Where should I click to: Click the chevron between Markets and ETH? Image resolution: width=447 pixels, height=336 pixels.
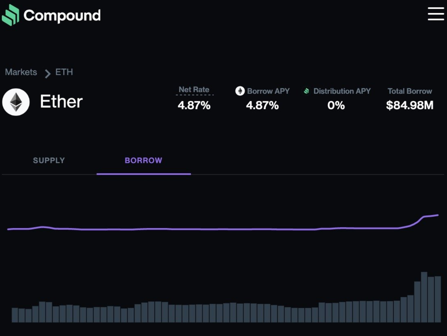[x=47, y=74]
